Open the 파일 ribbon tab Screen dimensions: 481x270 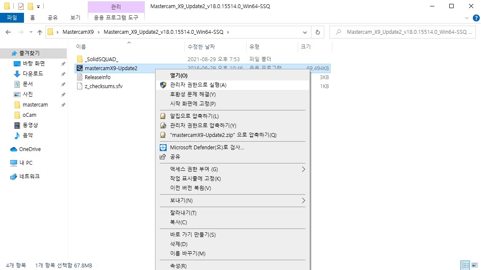pos(12,18)
